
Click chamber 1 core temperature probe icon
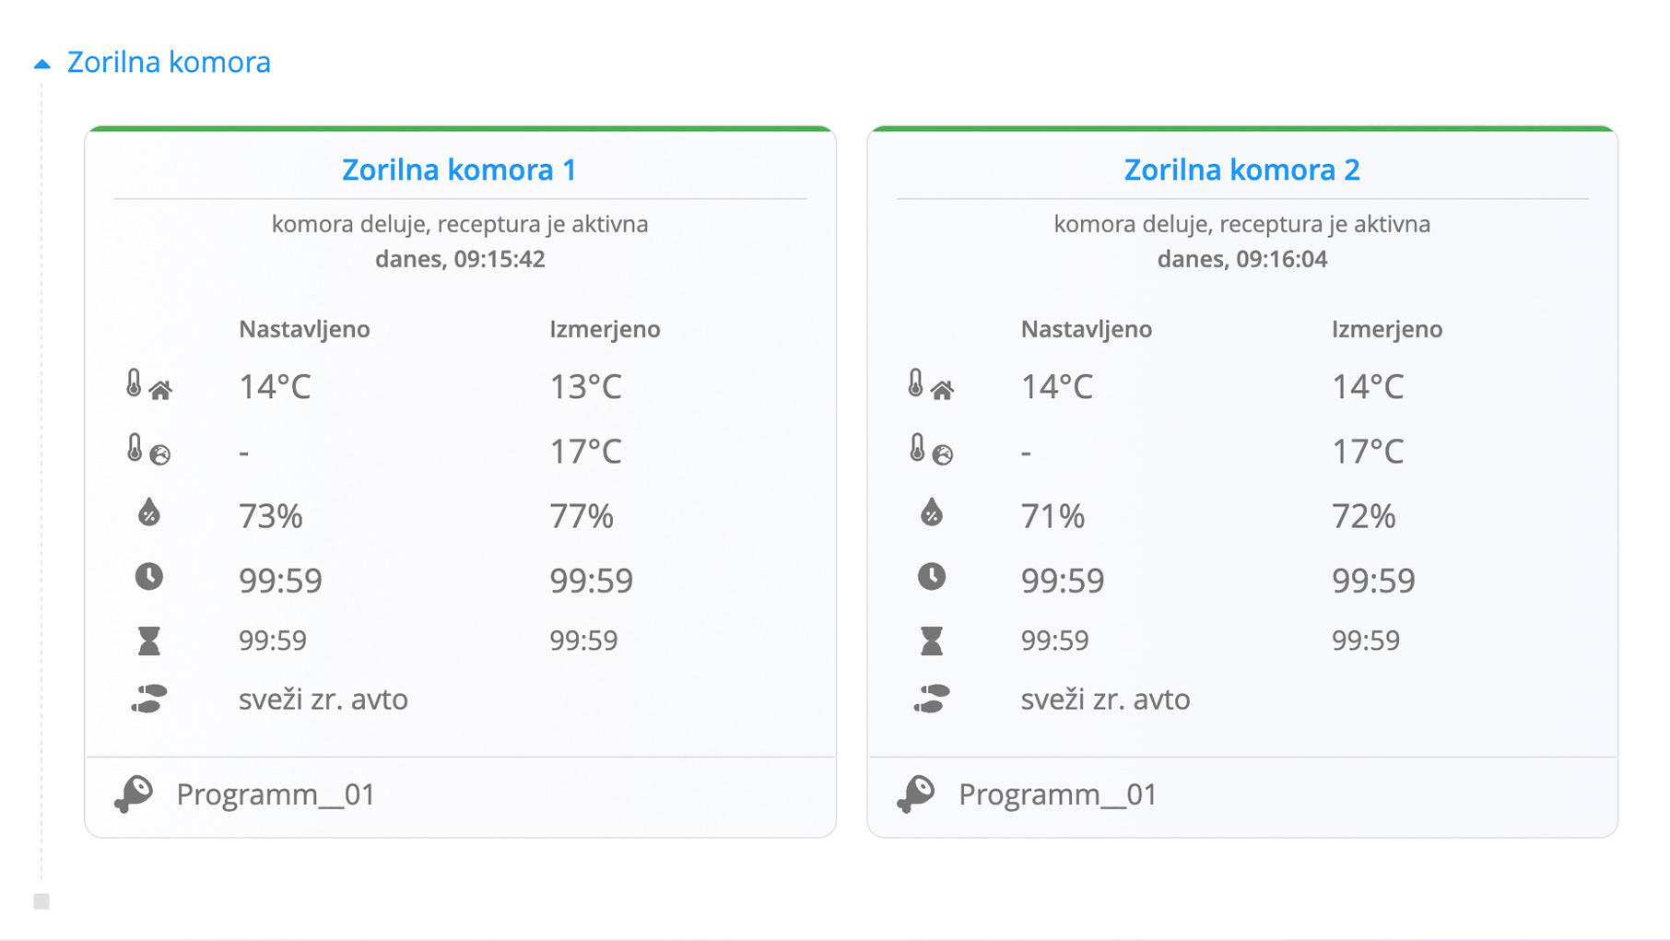click(x=148, y=450)
